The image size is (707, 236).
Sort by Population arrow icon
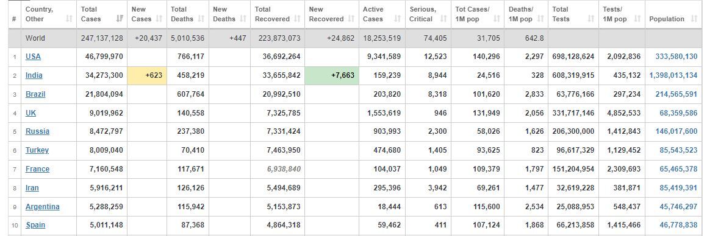pos(694,19)
